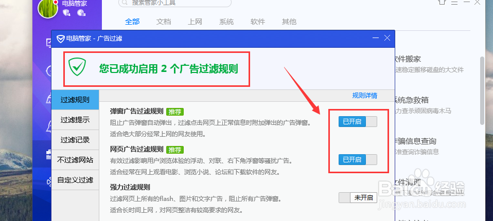493x221 pixels.
Task: Click the 准查询诈骗信息 subtitle in main window
Action: click(417, 152)
